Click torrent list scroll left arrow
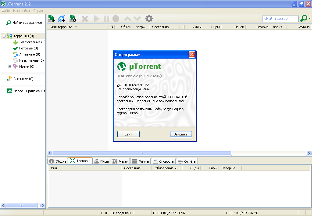The height and width of the screenshot is (216, 314). coord(50,153)
